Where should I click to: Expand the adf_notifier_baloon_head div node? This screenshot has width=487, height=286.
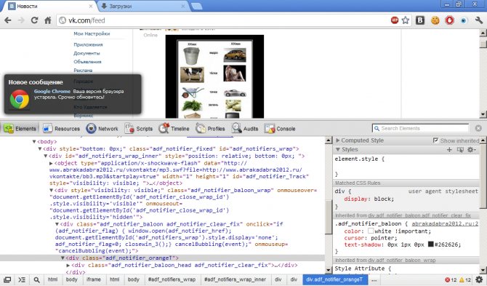click(68, 265)
